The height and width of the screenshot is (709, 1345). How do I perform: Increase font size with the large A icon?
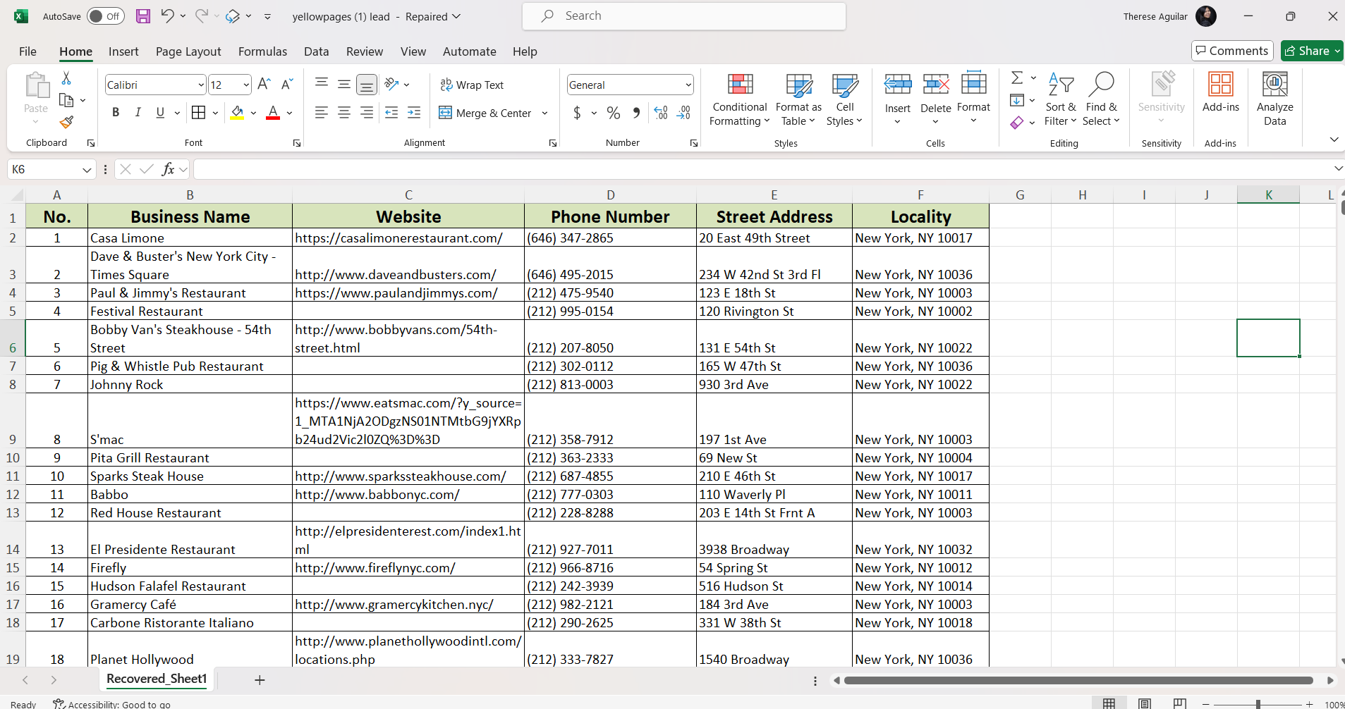click(264, 85)
